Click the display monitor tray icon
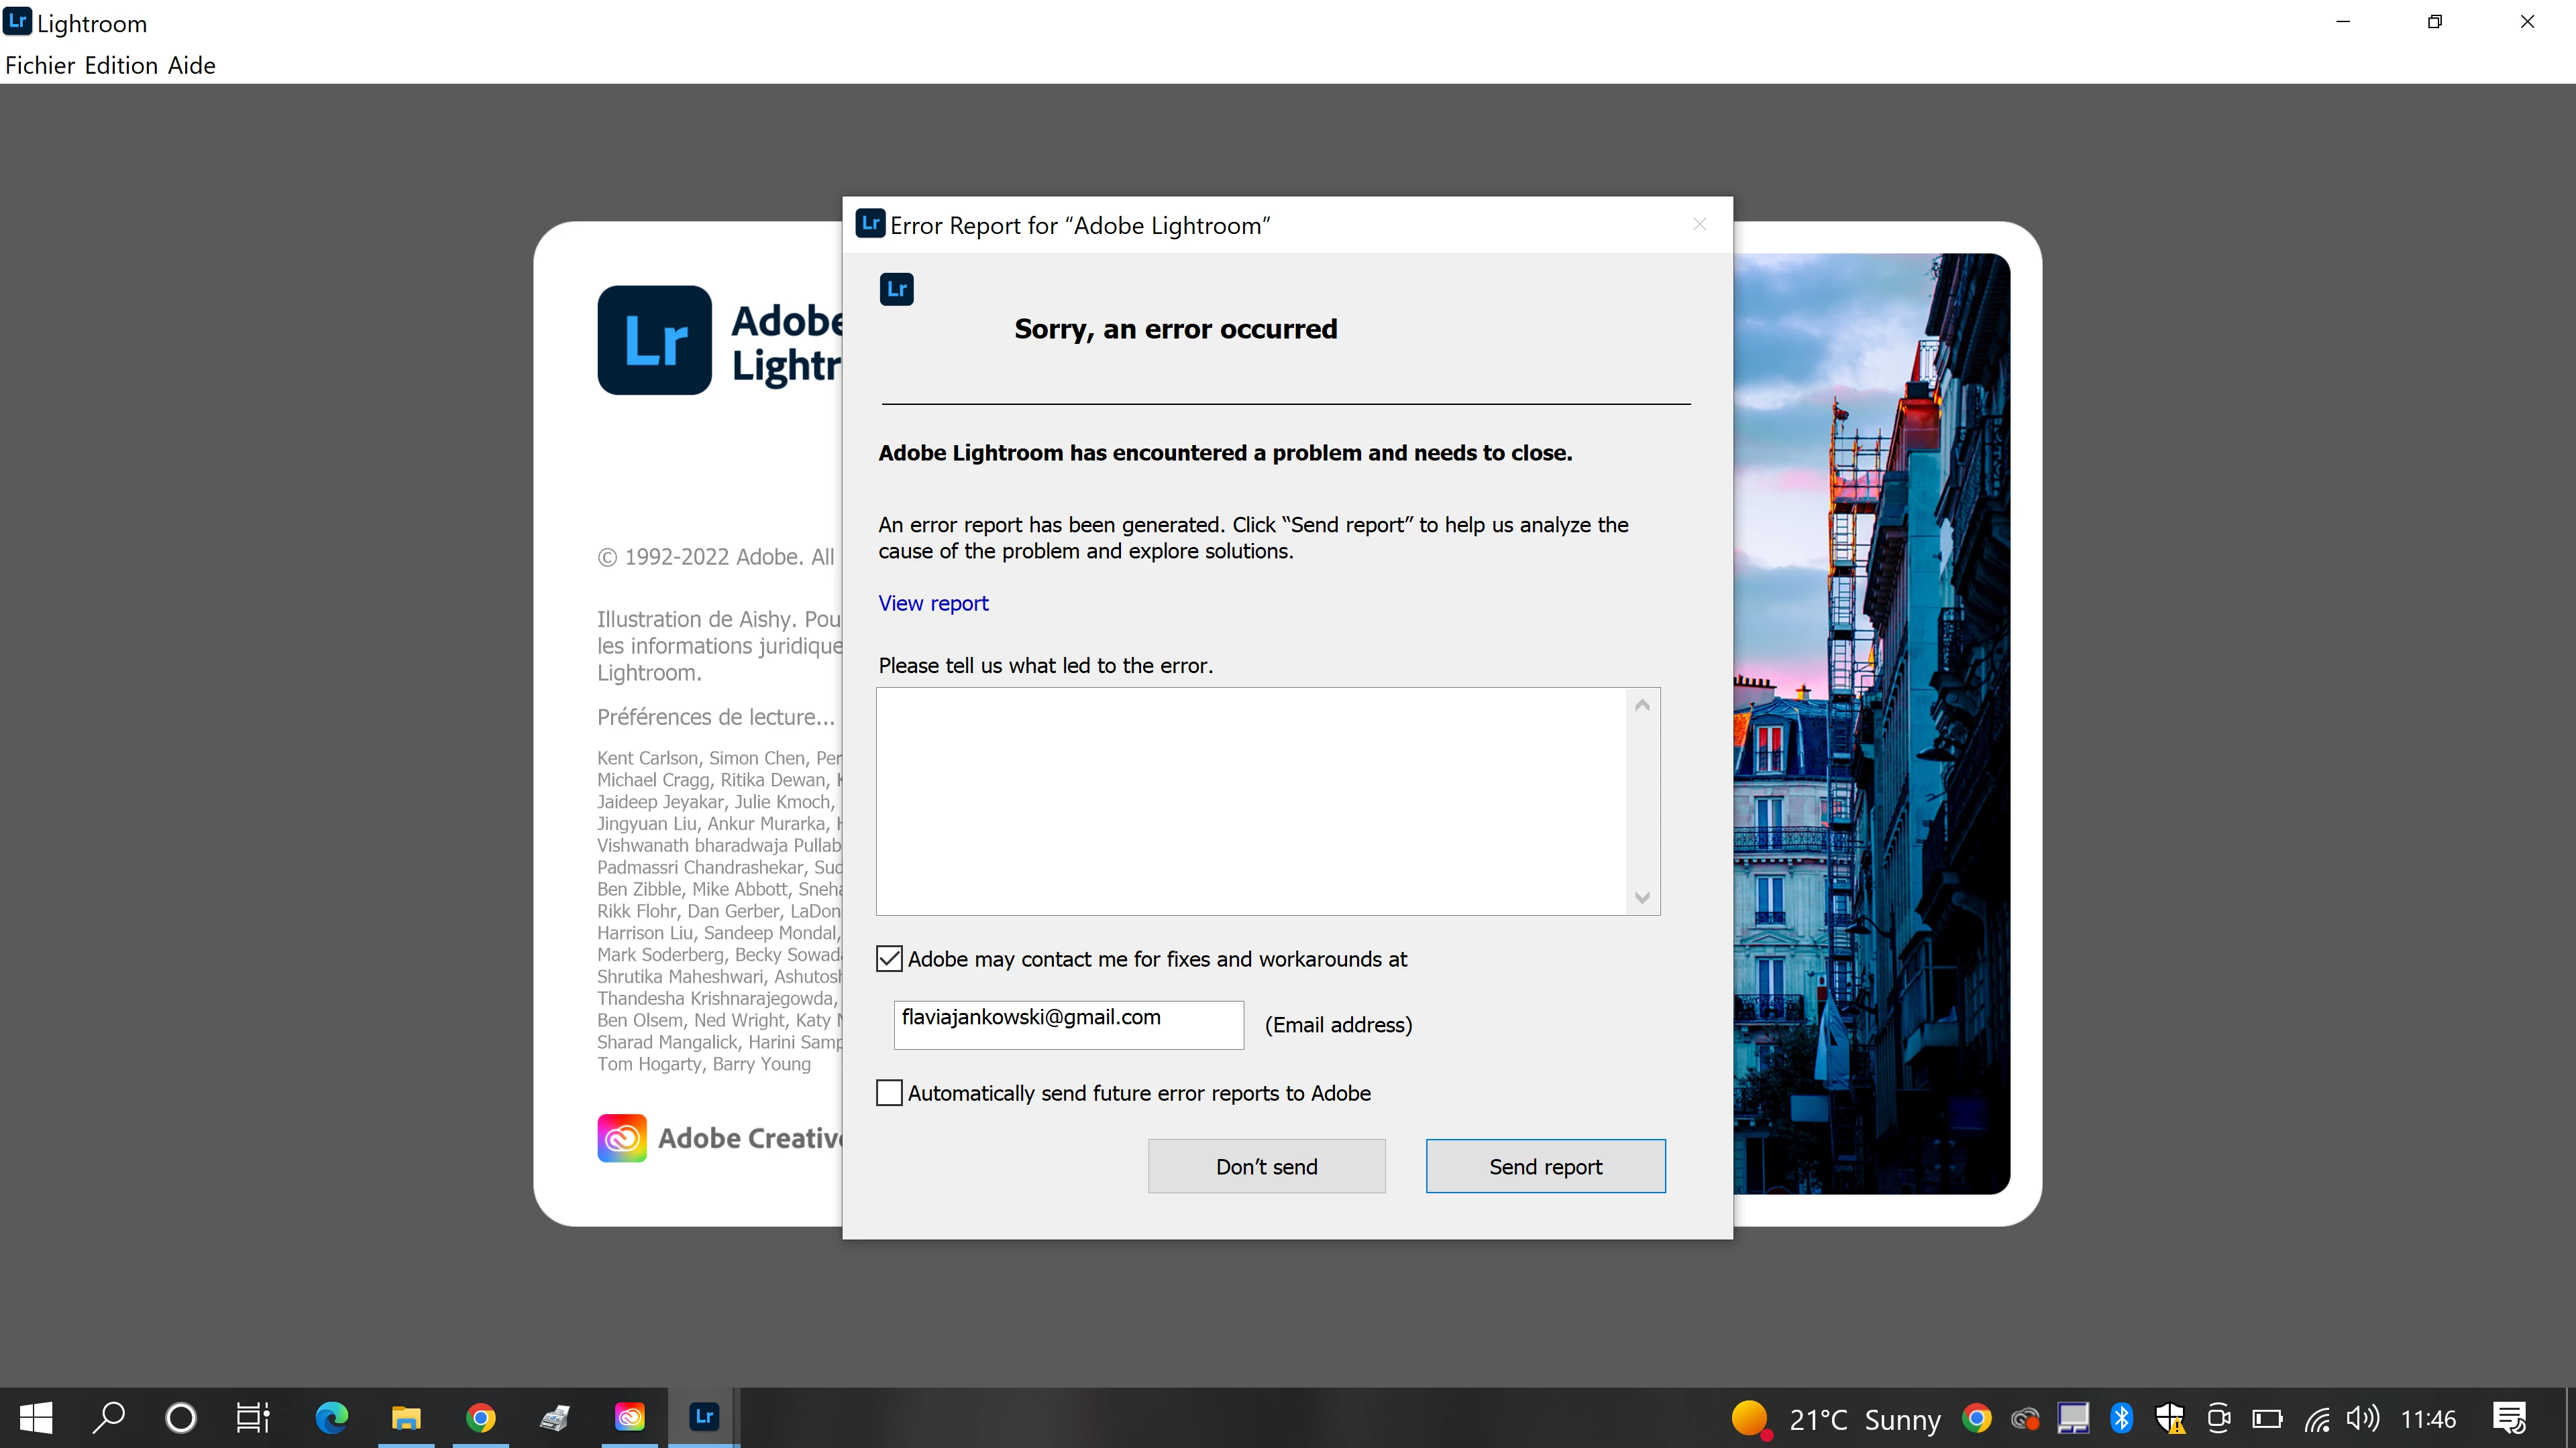2576x1448 pixels. 2073,1418
